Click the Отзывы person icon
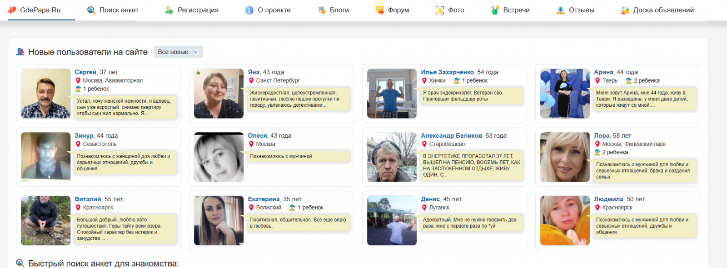The height and width of the screenshot is (268, 727). point(561,10)
